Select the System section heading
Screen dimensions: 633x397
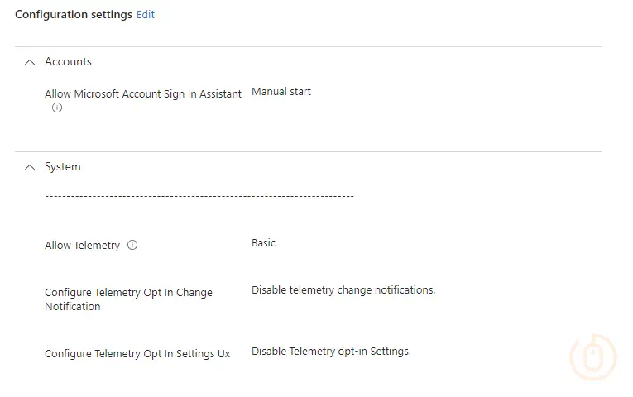click(63, 167)
